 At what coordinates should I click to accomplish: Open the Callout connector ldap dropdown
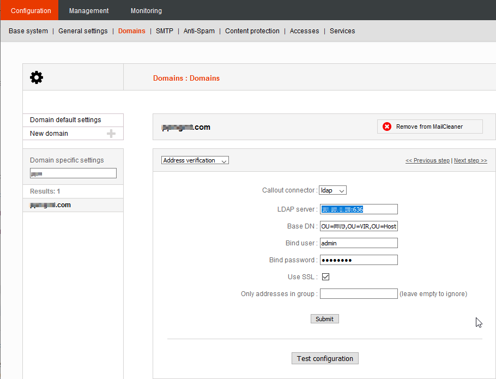(x=332, y=190)
